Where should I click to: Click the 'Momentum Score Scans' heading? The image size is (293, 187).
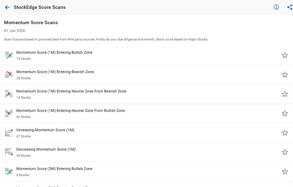point(31,22)
